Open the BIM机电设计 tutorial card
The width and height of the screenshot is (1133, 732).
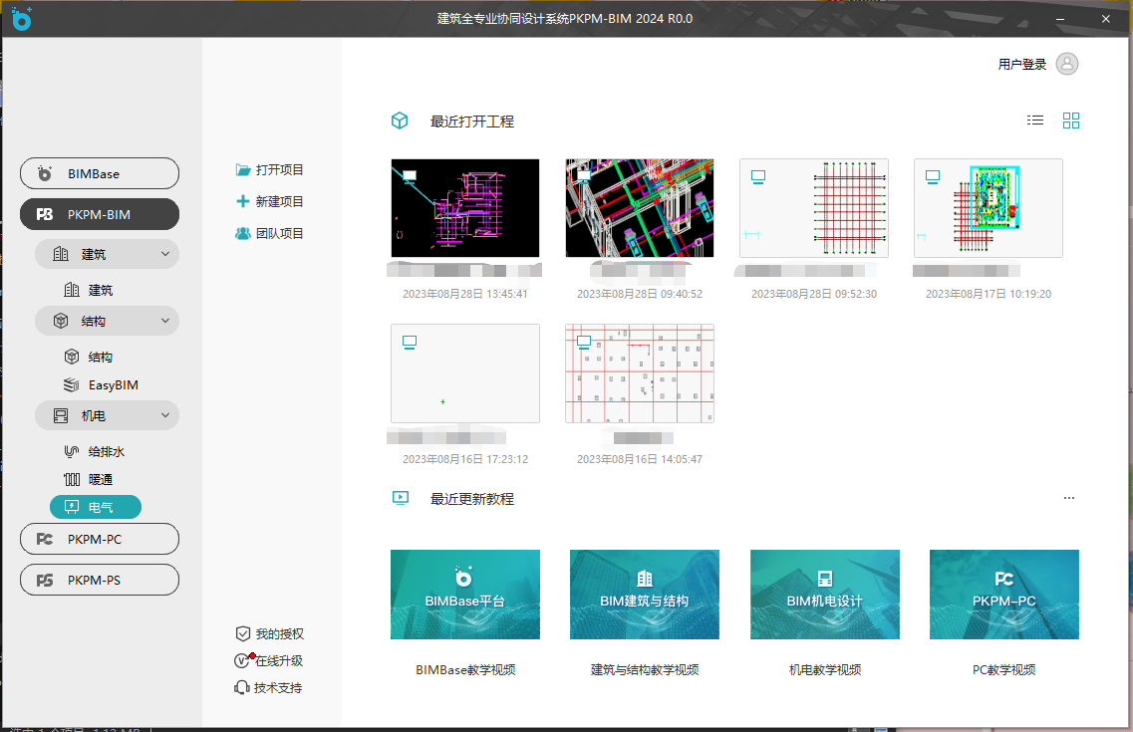[x=825, y=595]
